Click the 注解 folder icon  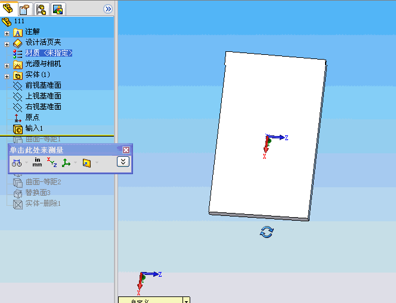pyautogui.click(x=18, y=33)
